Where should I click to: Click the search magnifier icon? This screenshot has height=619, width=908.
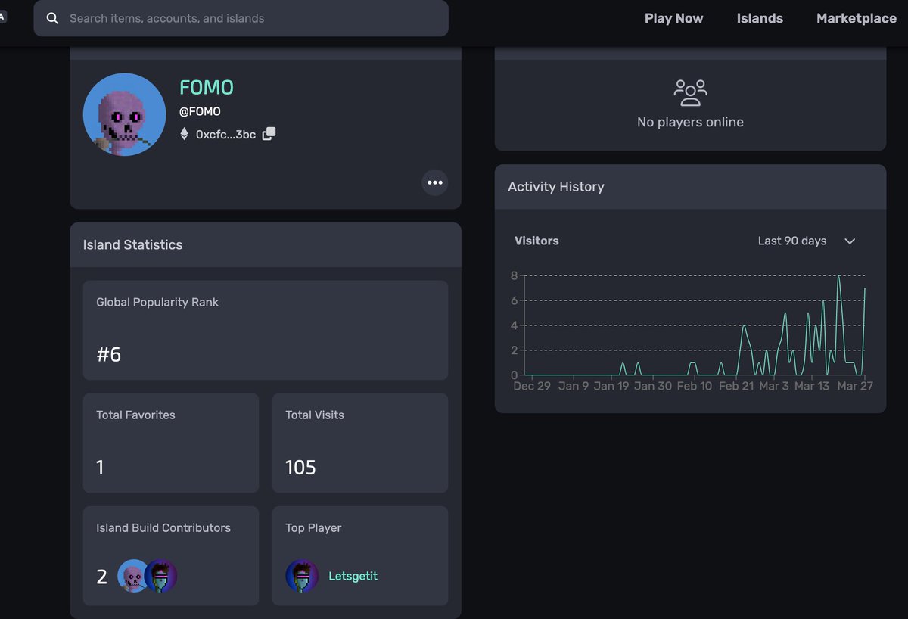pyautogui.click(x=52, y=18)
